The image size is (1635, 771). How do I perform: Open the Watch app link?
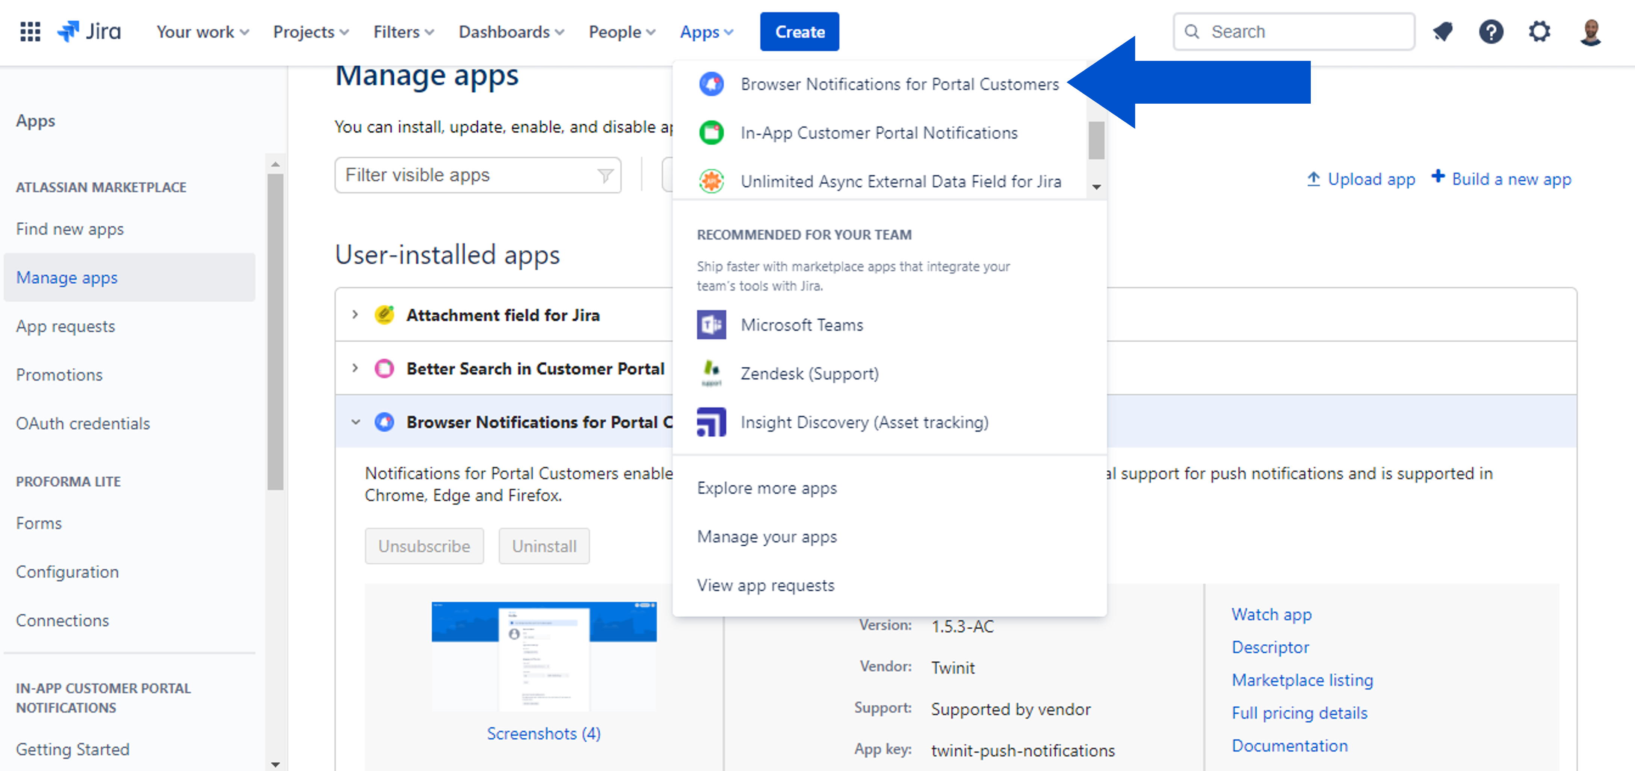click(x=1271, y=614)
